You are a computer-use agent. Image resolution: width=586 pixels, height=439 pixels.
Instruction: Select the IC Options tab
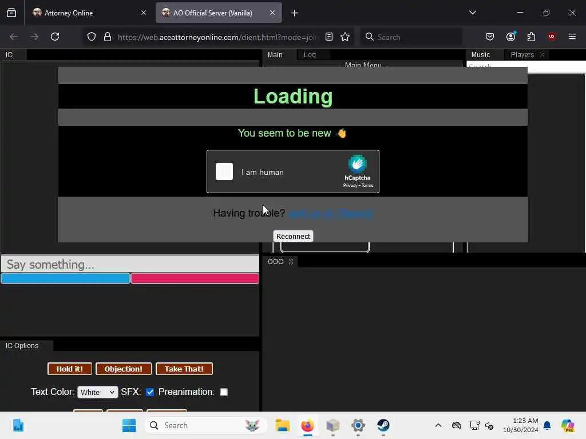click(22, 346)
